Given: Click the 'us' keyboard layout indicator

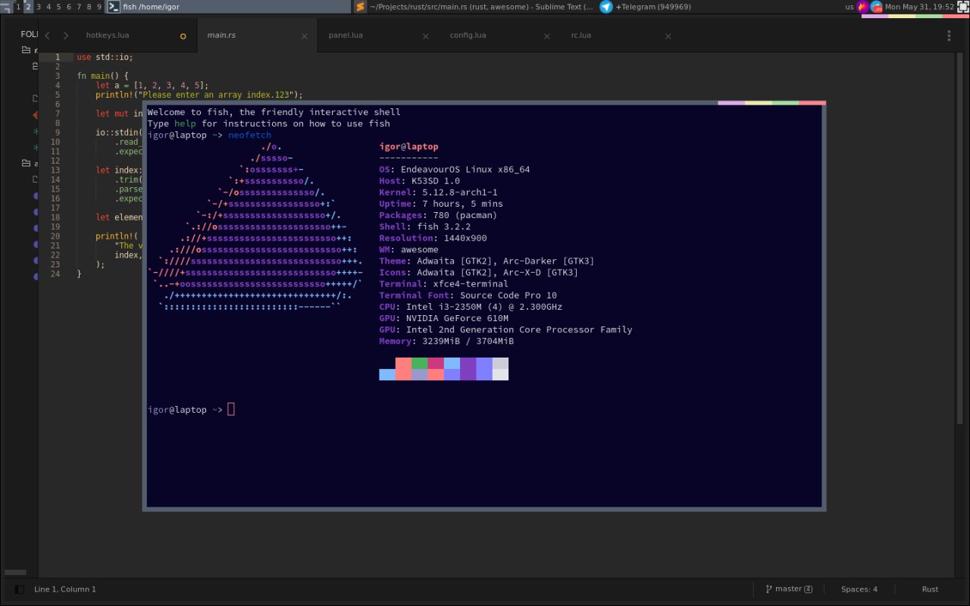Looking at the screenshot, I should coord(850,7).
